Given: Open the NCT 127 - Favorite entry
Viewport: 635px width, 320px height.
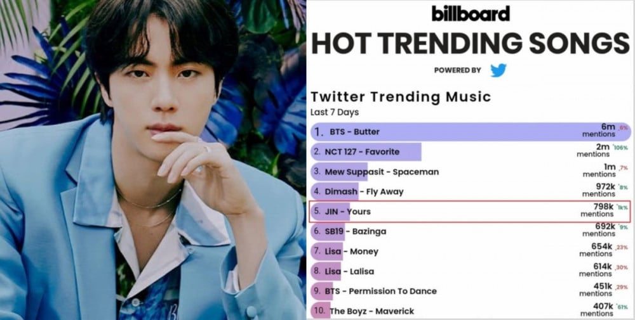Looking at the screenshot, I should click(x=471, y=152).
